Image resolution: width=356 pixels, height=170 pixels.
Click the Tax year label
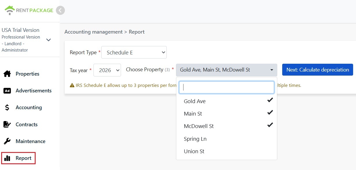click(79, 70)
